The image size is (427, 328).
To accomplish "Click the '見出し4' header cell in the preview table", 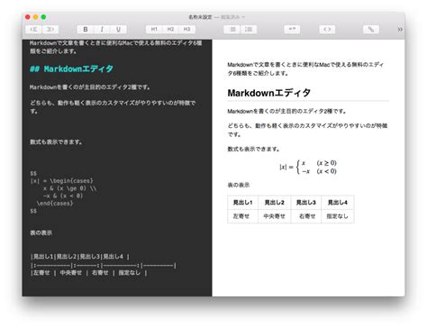I will [338, 203].
